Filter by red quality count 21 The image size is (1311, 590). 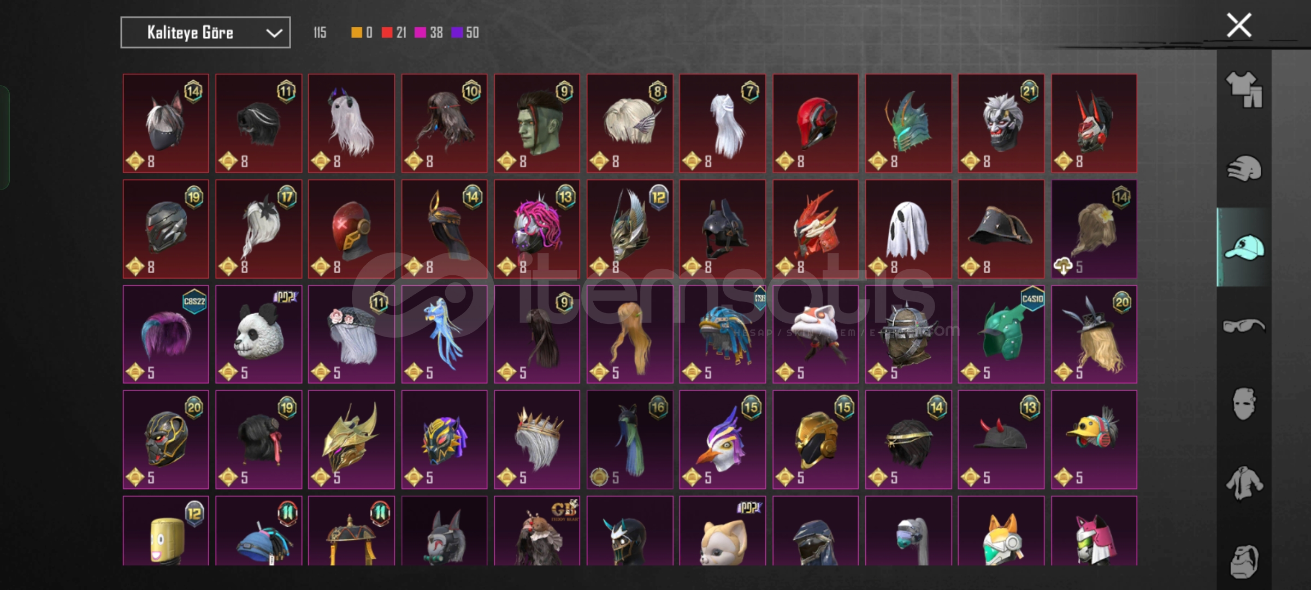click(x=394, y=33)
